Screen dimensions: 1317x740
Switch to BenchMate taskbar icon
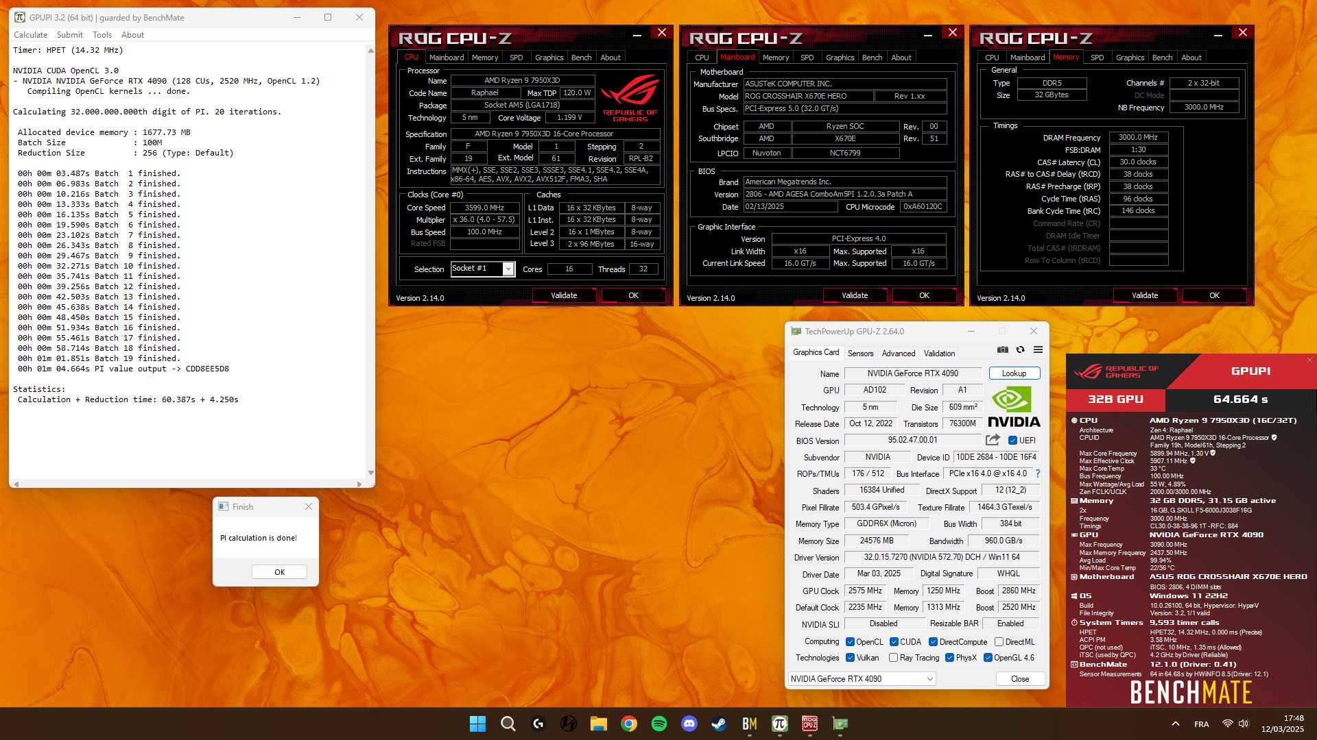[x=749, y=724]
